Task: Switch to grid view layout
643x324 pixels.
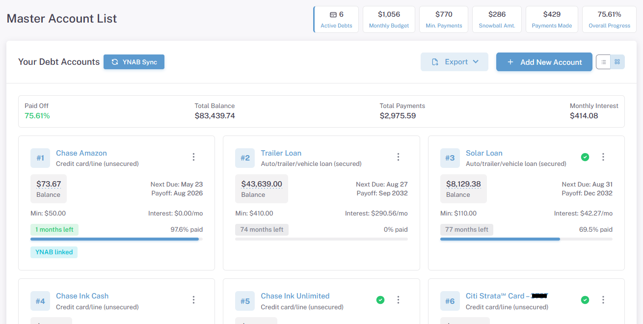Action: 617,62
